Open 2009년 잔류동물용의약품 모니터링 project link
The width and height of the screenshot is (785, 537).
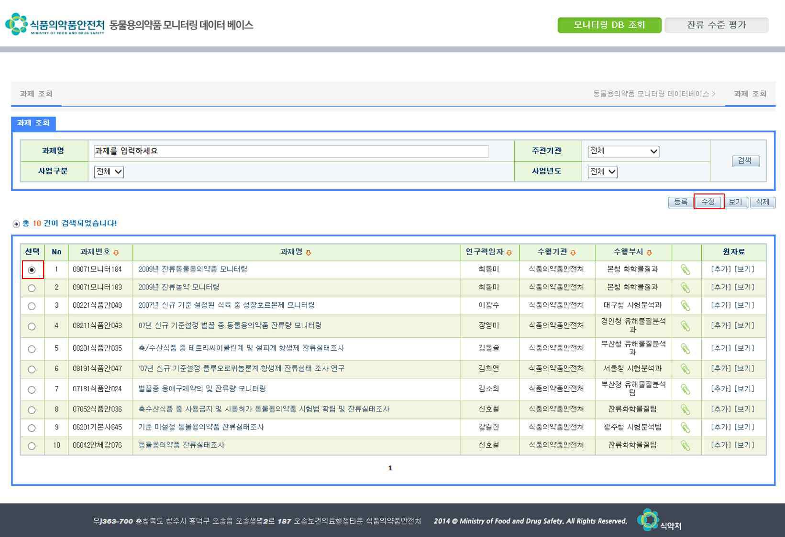(193, 269)
